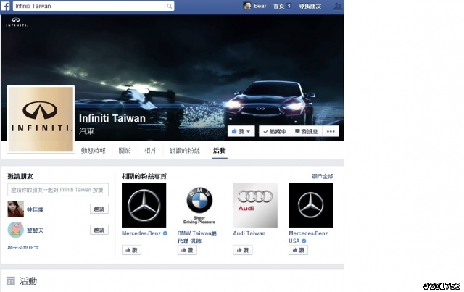Open the Audi logo thumbnail
Viewport: 464px width, 292px height.
pyautogui.click(x=255, y=205)
